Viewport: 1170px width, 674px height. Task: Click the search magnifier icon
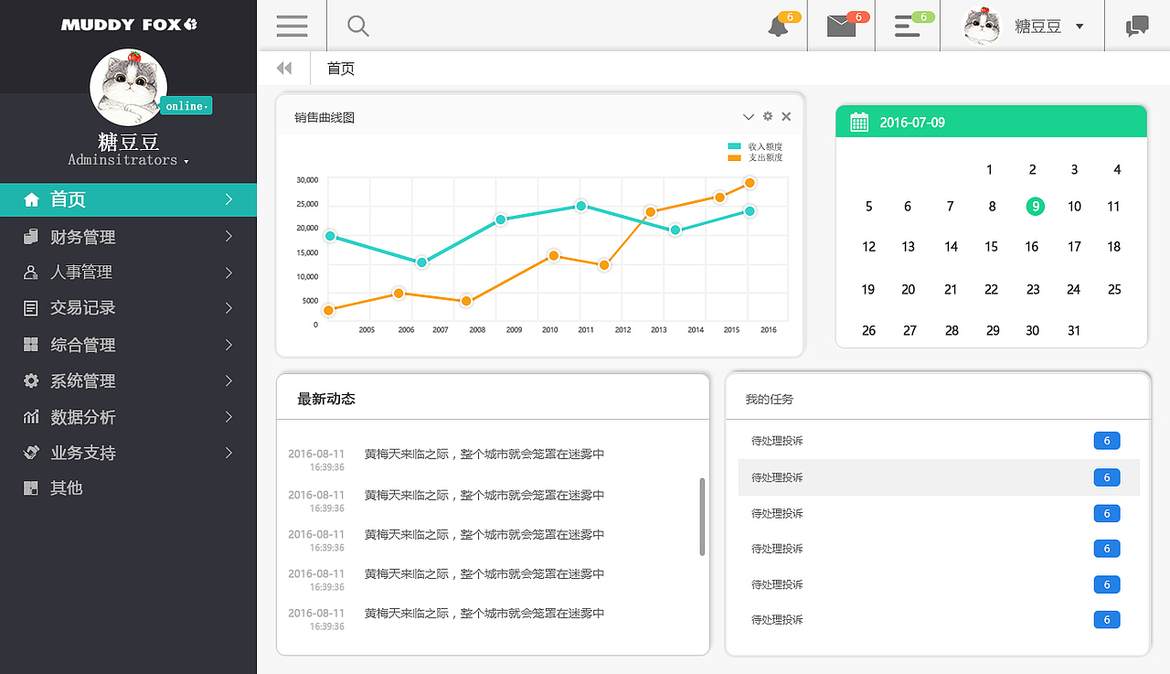pos(358,27)
